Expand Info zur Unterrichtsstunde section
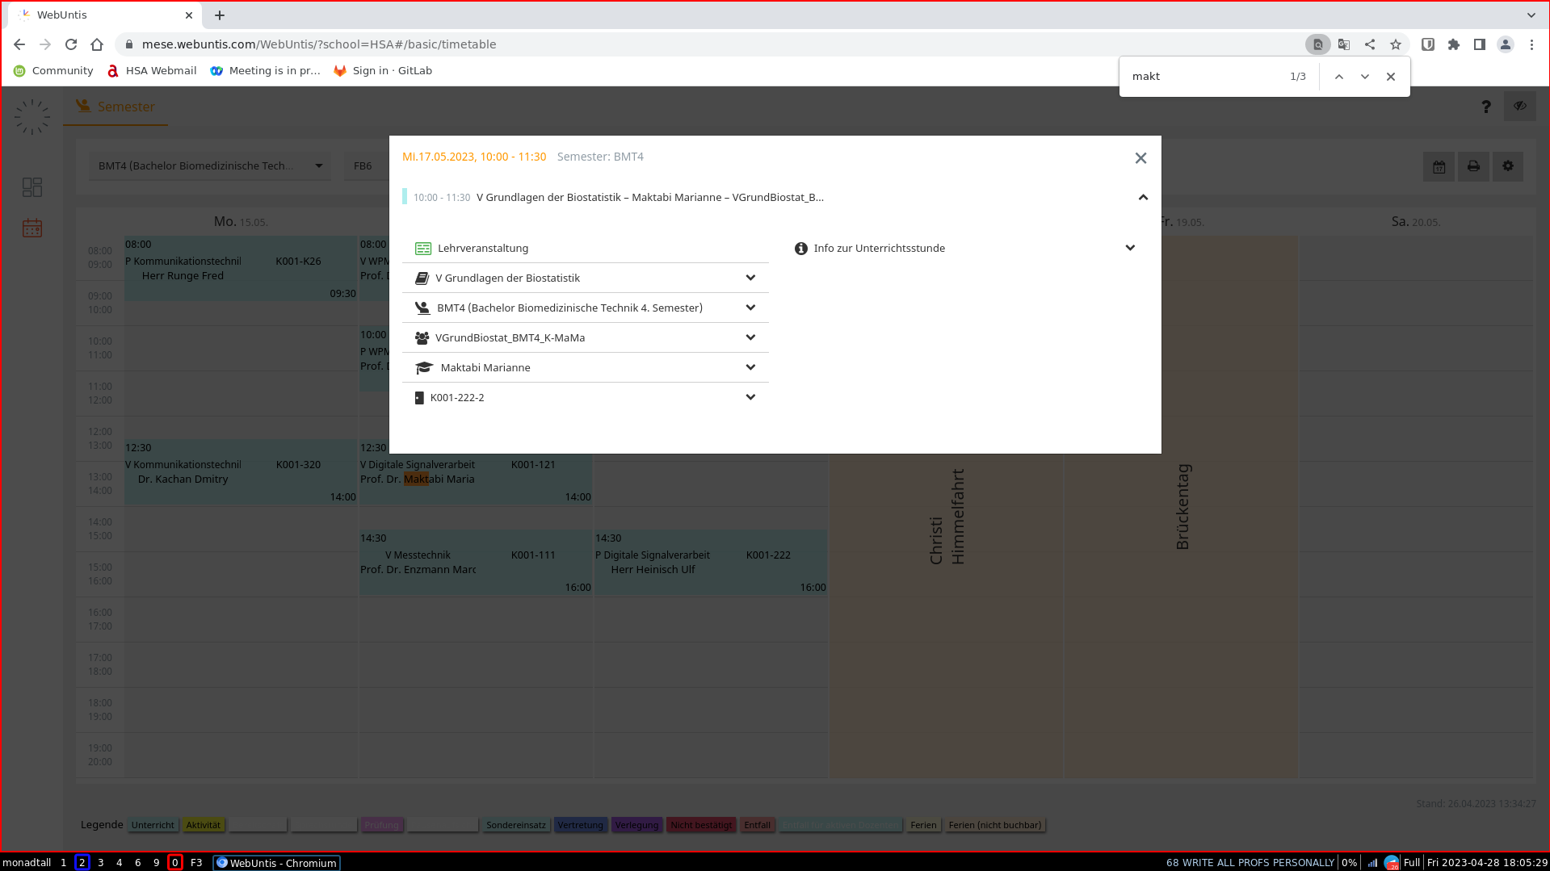Image resolution: width=1550 pixels, height=871 pixels. 1130,248
